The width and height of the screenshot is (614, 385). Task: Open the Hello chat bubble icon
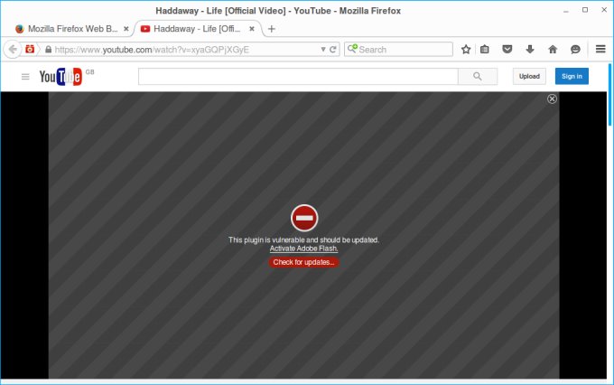pyautogui.click(x=575, y=50)
